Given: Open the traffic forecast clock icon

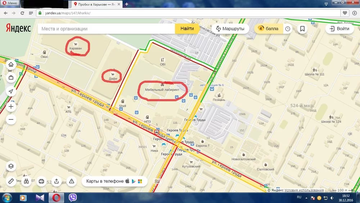Looking at the screenshot, I should point(288,29).
